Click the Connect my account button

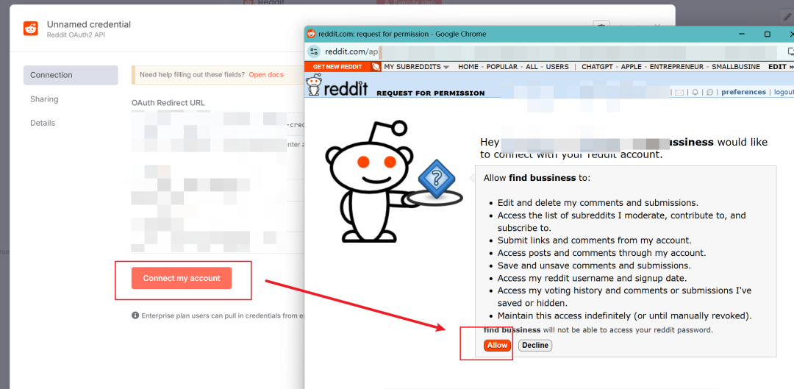[182, 278]
